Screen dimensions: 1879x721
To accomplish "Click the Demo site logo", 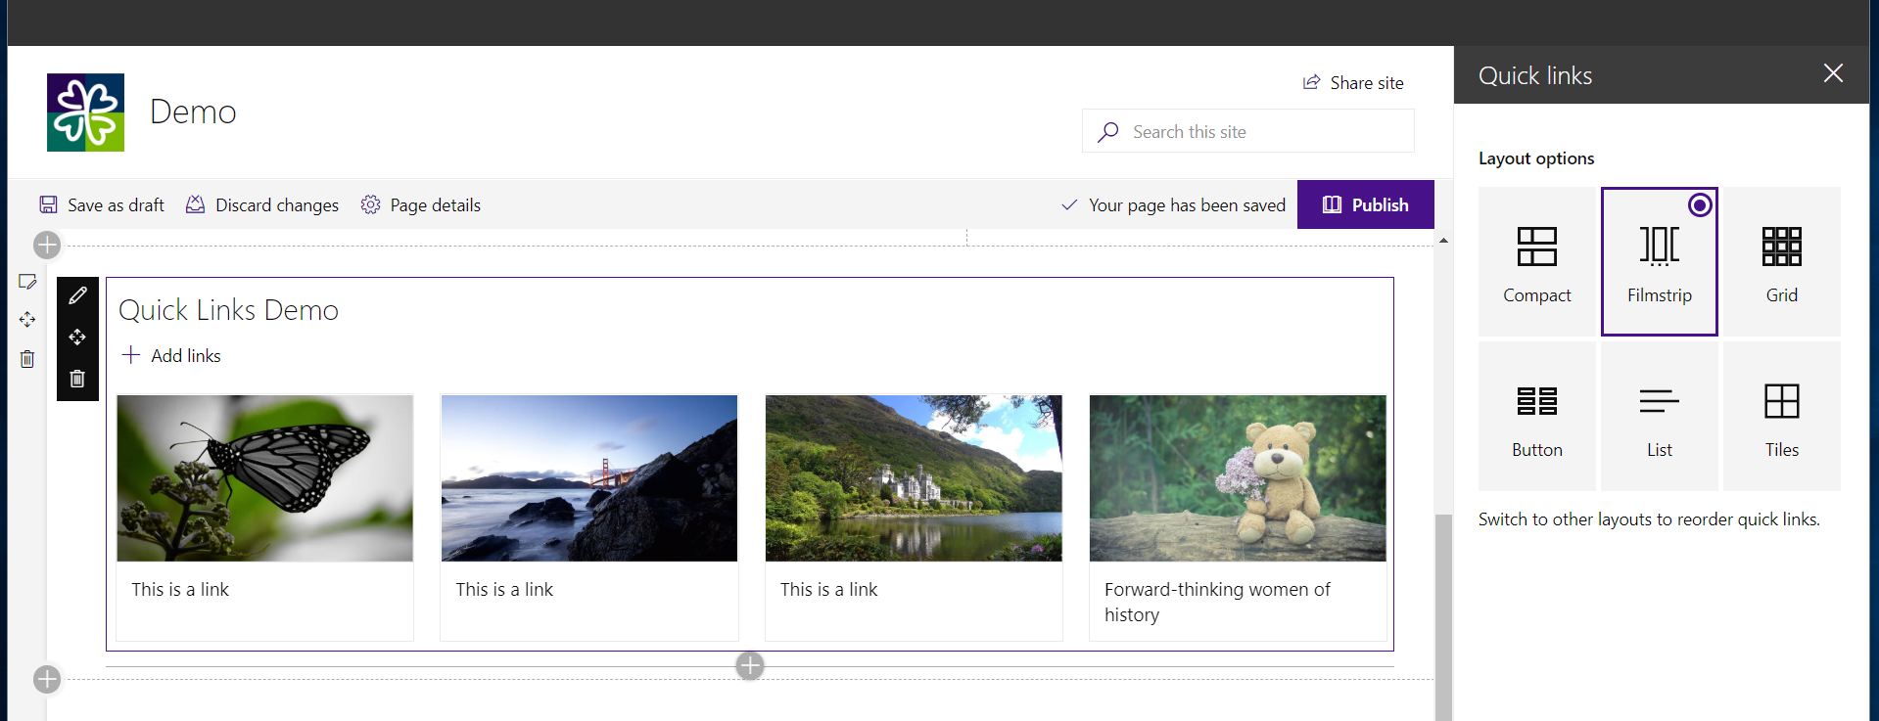I will coord(86,113).
